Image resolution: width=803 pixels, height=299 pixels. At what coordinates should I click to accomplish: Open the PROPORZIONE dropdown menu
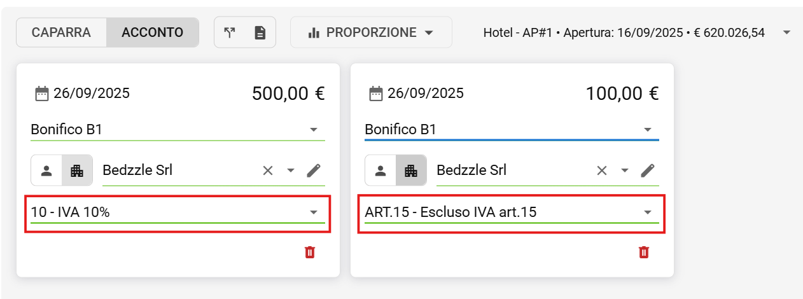coord(371,32)
